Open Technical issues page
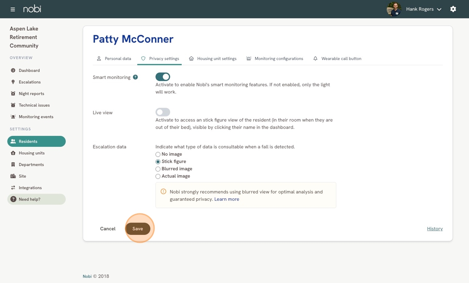 coord(34,105)
